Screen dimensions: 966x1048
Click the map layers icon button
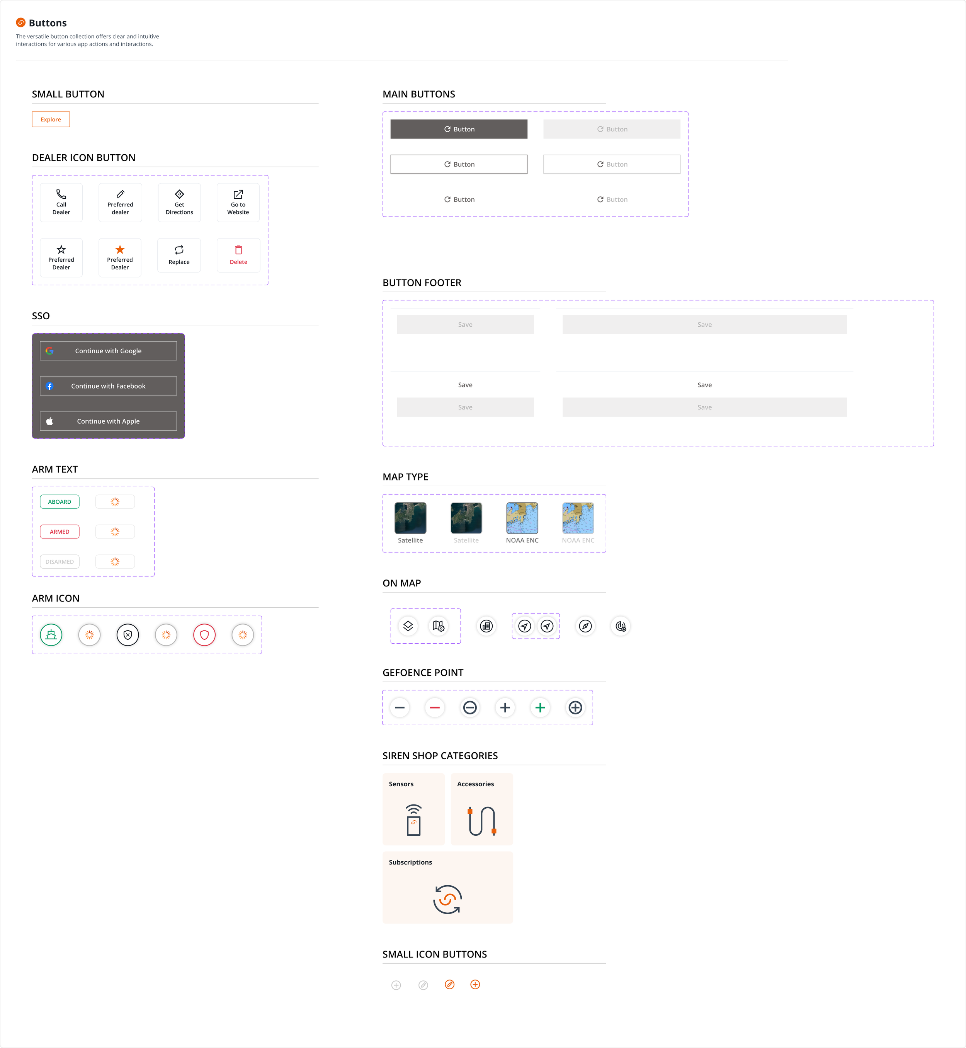pos(408,626)
